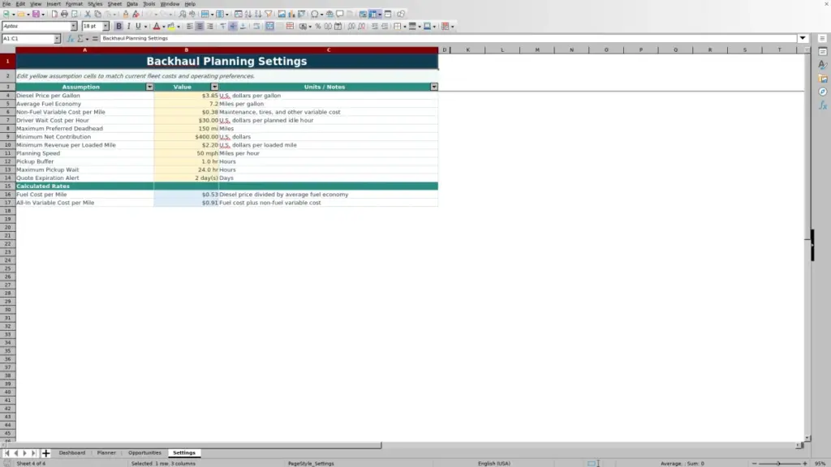Go to the last sheet tab arrow
Image resolution: width=831 pixels, height=467 pixels.
[x=33, y=453]
